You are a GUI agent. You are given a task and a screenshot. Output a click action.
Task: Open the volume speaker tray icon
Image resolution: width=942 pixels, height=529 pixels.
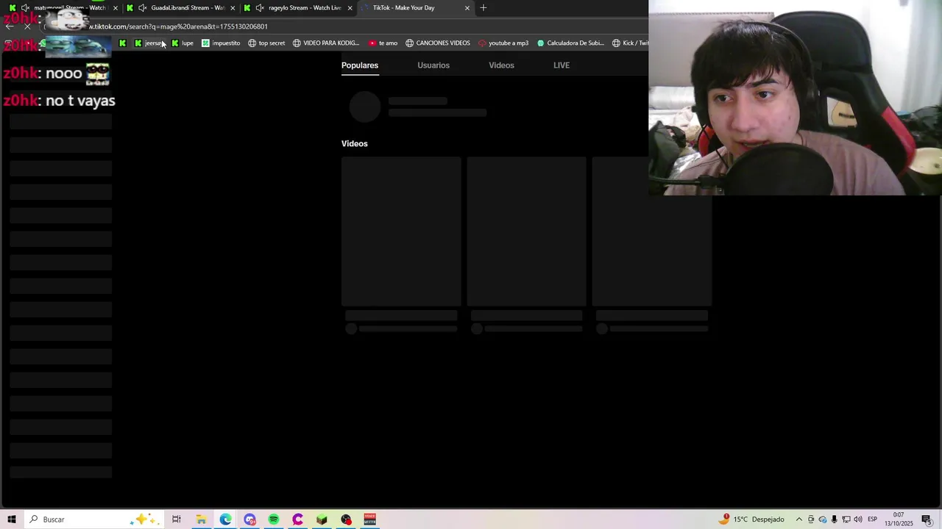click(857, 519)
